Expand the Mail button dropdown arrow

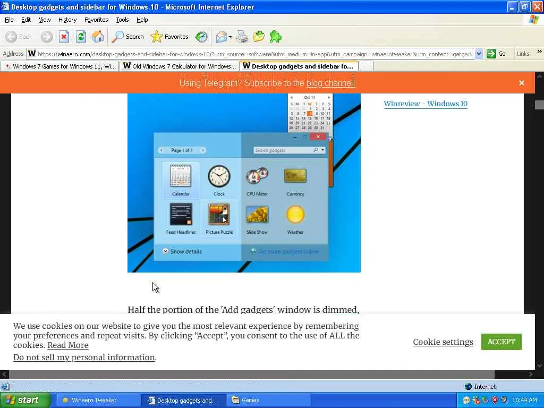[230, 37]
